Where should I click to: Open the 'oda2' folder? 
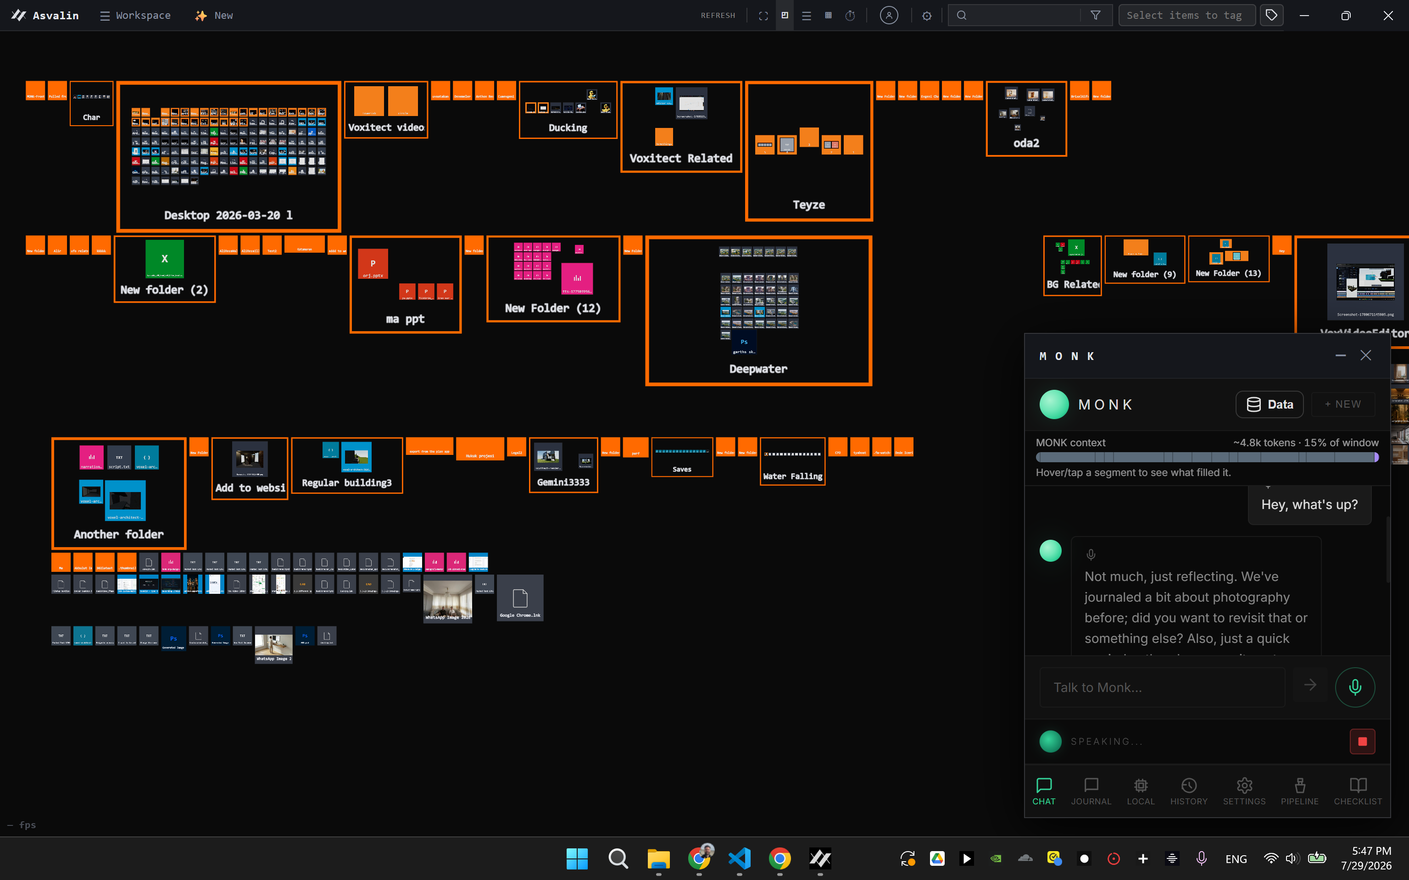1026,119
